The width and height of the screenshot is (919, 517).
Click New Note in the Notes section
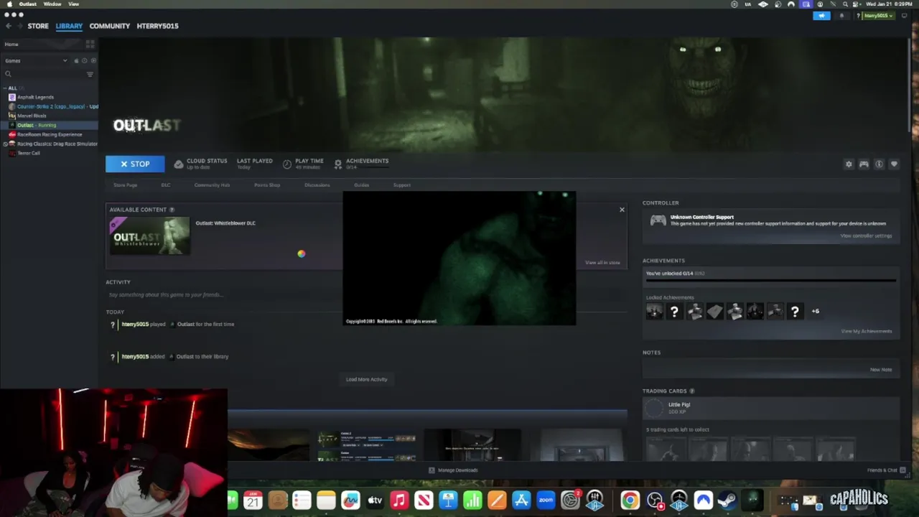tap(881, 370)
